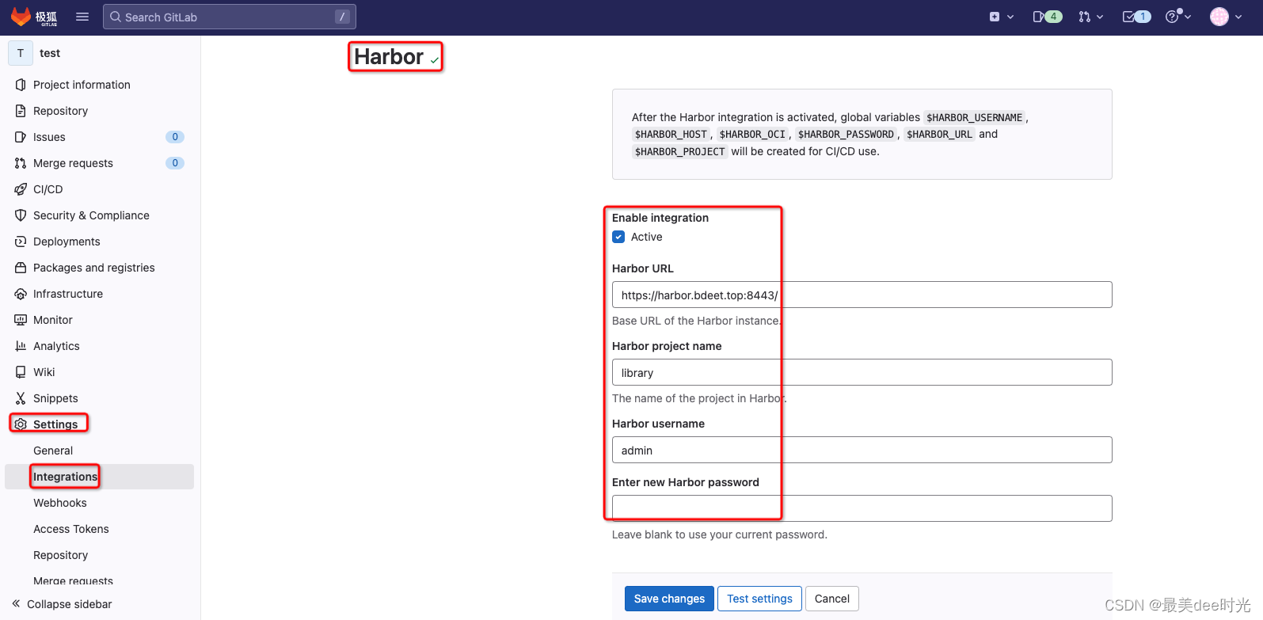The height and width of the screenshot is (620, 1263).
Task: Open the test project name link
Action: point(50,53)
